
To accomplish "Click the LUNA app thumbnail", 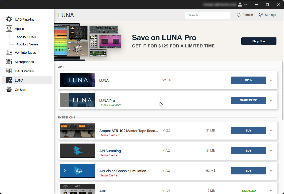I will [77, 80].
